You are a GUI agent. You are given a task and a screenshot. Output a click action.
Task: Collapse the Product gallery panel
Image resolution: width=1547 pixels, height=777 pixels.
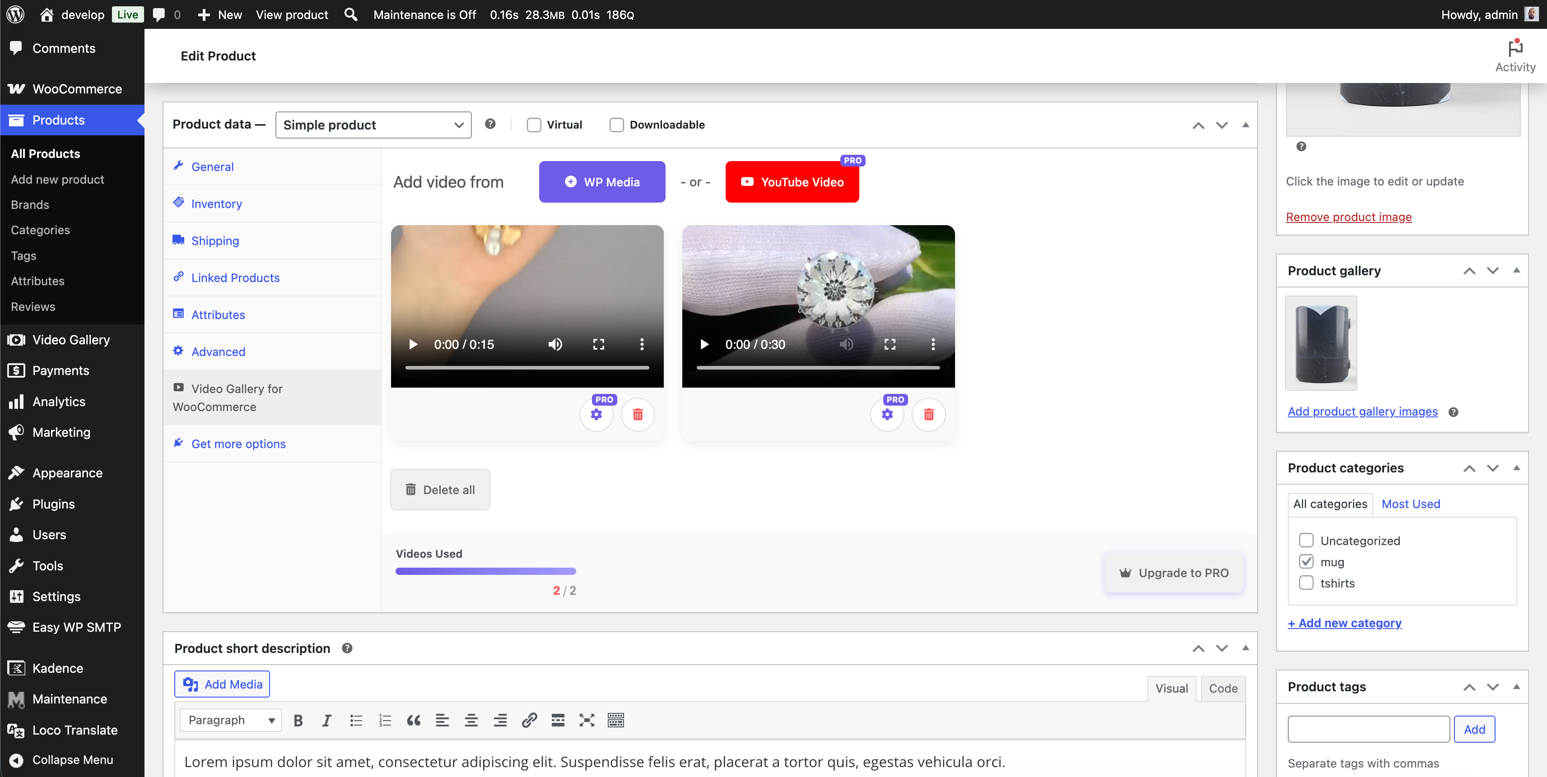(x=1517, y=271)
